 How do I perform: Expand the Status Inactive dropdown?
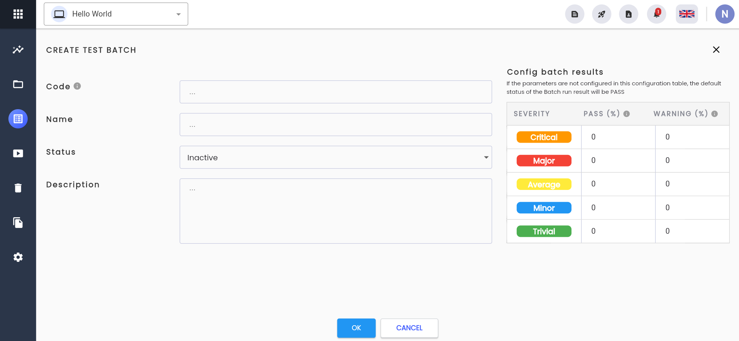[x=336, y=157]
